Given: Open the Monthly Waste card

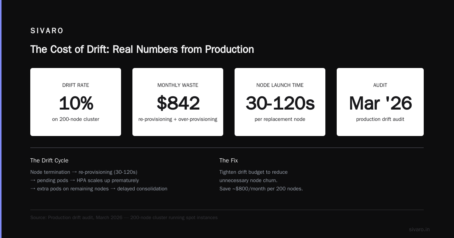Looking at the screenshot, I should (178, 102).
